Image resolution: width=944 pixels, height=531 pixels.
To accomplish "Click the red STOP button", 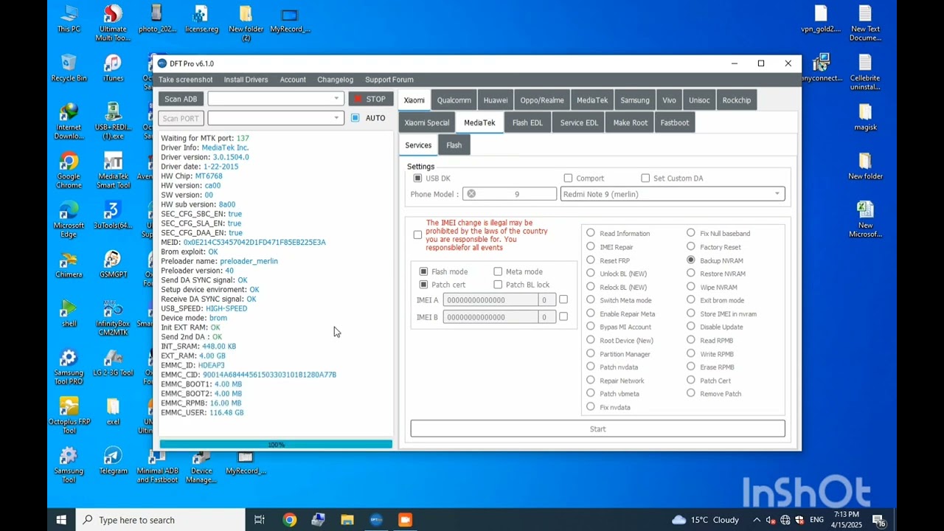I will tap(371, 99).
